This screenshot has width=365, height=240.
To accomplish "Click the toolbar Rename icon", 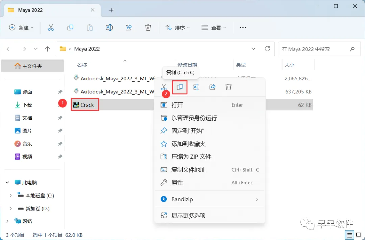I will (x=109, y=28).
